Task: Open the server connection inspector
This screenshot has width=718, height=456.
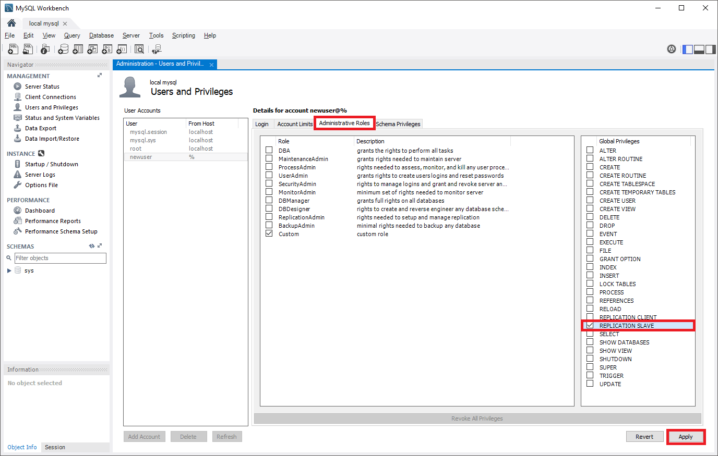Action: tap(45, 48)
